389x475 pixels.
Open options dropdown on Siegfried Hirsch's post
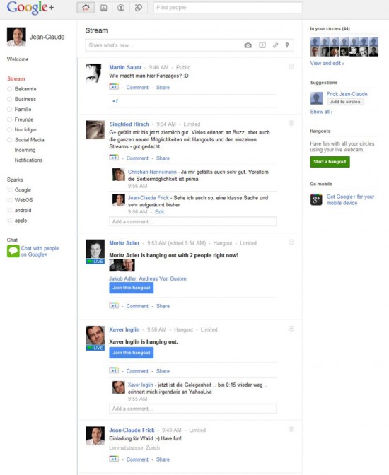291,123
